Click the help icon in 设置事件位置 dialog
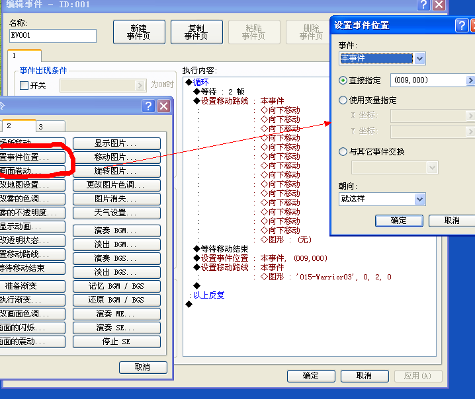This screenshot has height=399, width=475. (x=462, y=25)
